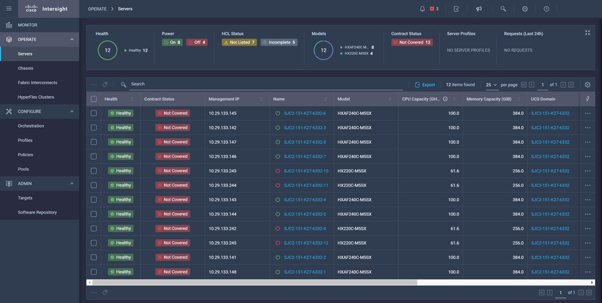Sort by Management IP column arrows
Image resolution: width=602 pixels, height=303 pixels.
260,99
